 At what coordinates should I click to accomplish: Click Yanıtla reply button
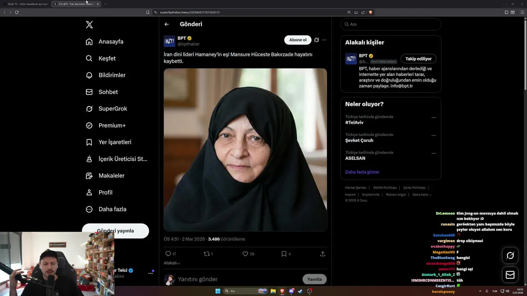315,279
